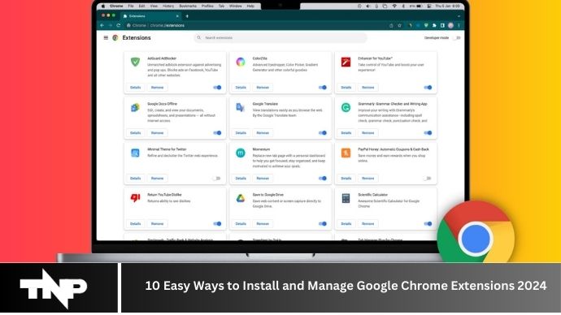Open the Apple menu
Viewport: 561px width, 315px height.
pyautogui.click(x=103, y=6)
